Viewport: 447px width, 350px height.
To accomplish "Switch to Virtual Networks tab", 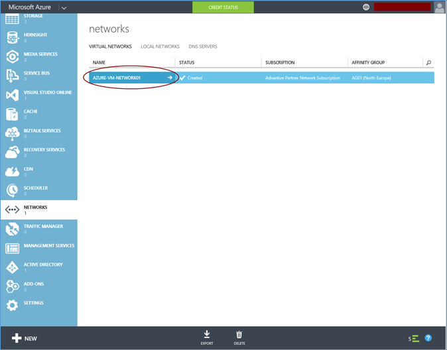I will pos(110,46).
